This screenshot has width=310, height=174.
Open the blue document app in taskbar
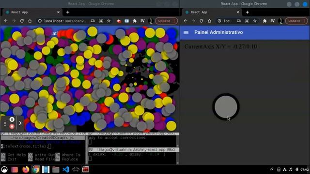46,170
